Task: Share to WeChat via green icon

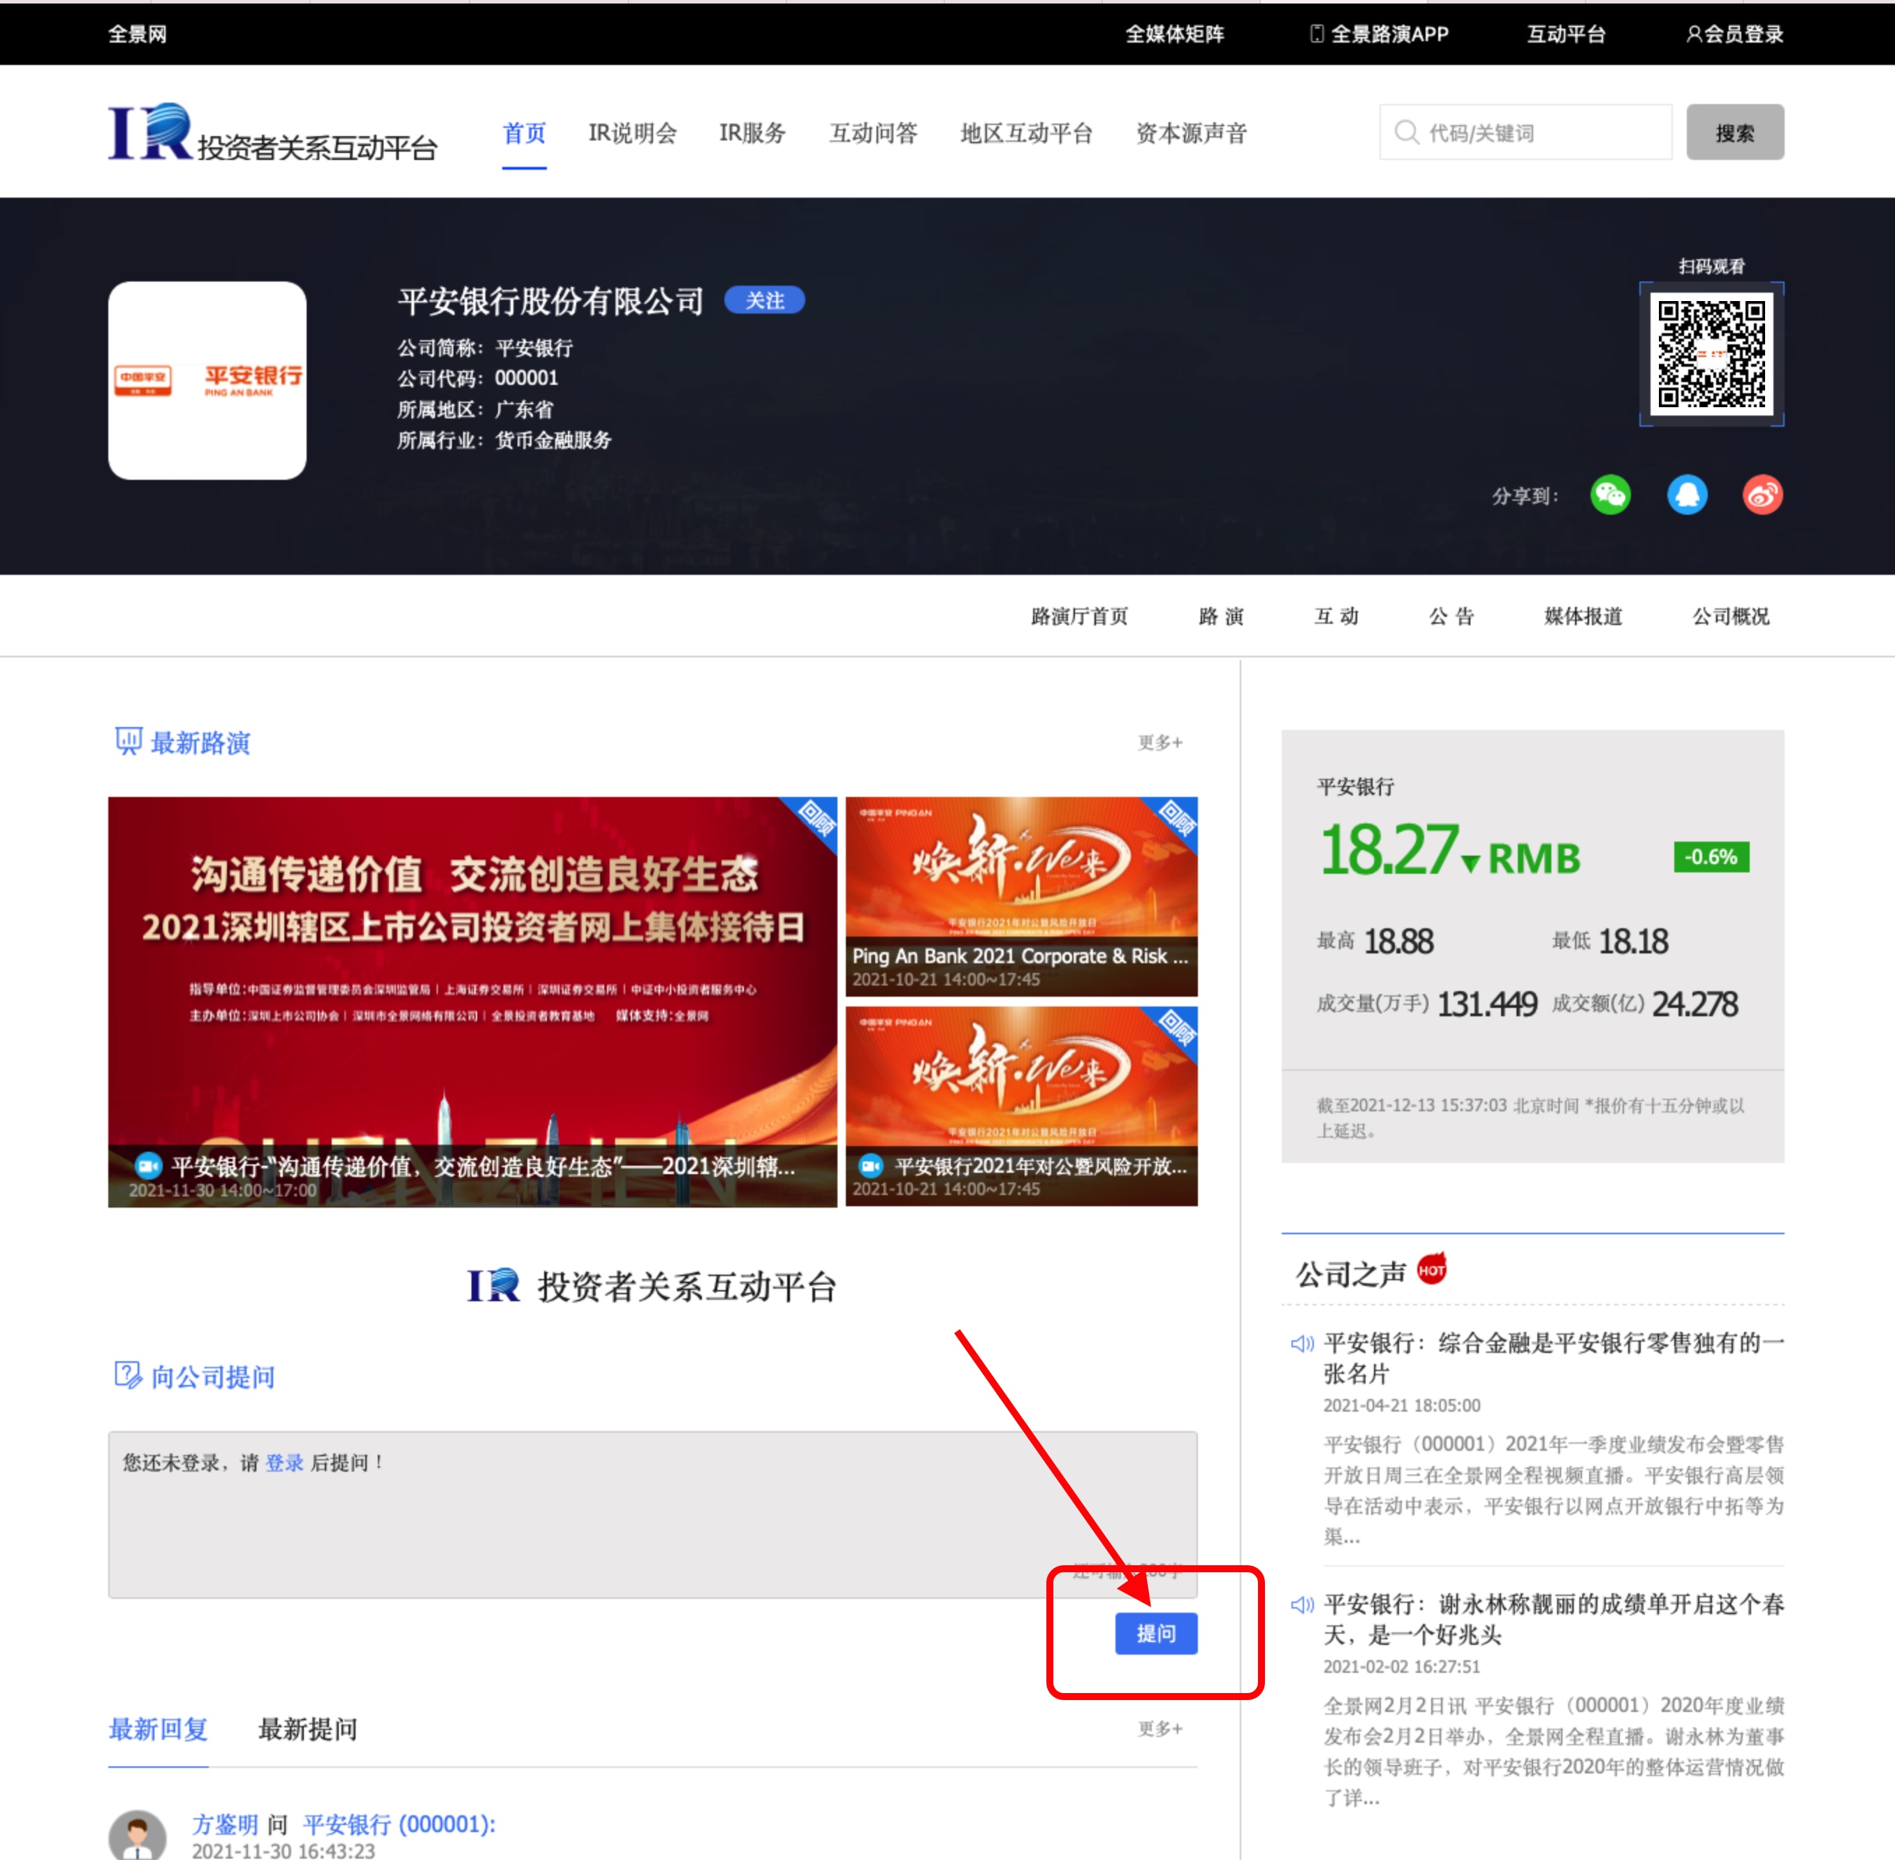Action: click(1610, 495)
